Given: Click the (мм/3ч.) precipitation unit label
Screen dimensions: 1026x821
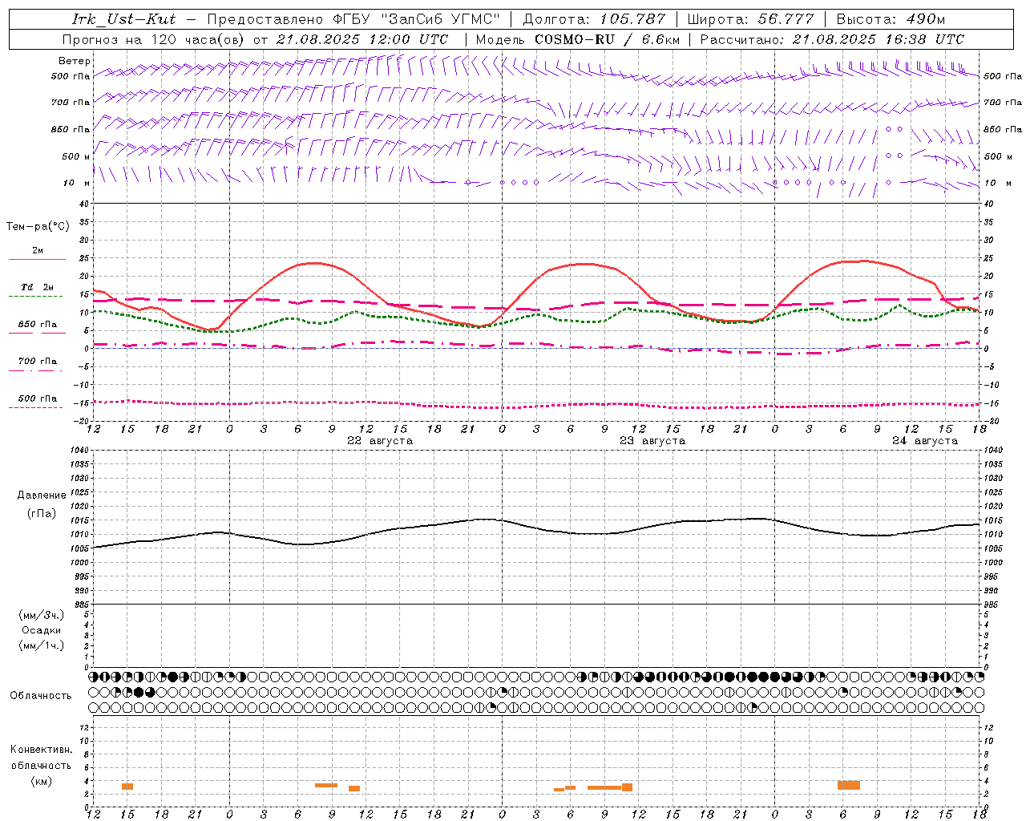Looking at the screenshot, I should pos(42,615).
